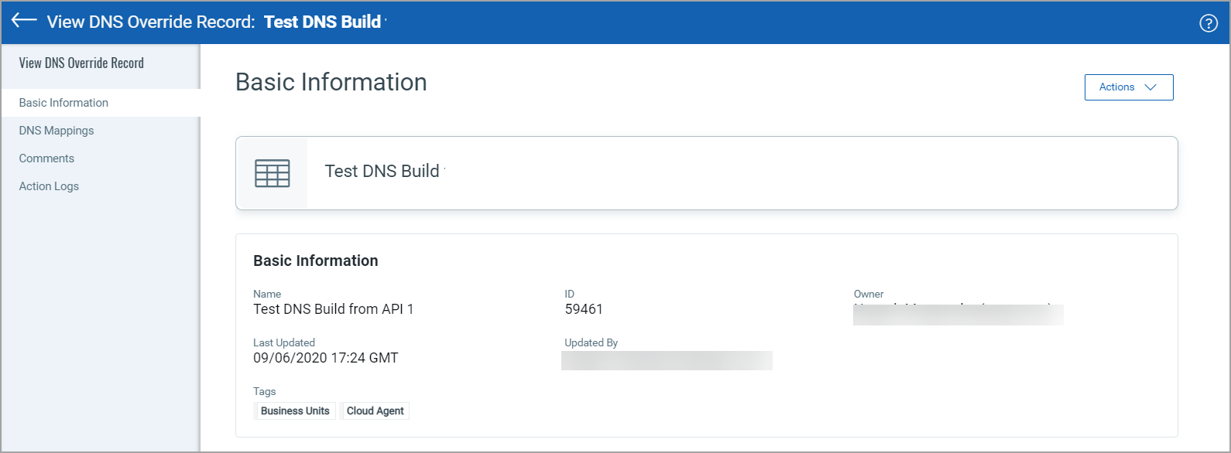Screen dimensions: 1231x453
Task: Click the Last Updated date 09/06/2020 17:24 GMT
Action: pyautogui.click(x=325, y=358)
